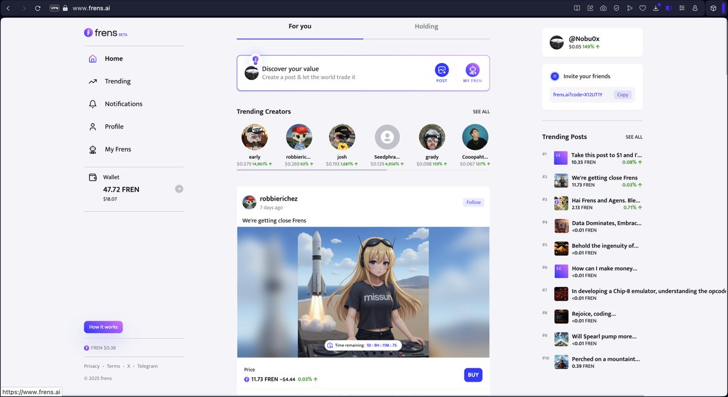Open trending creator grady's avatar

point(432,138)
